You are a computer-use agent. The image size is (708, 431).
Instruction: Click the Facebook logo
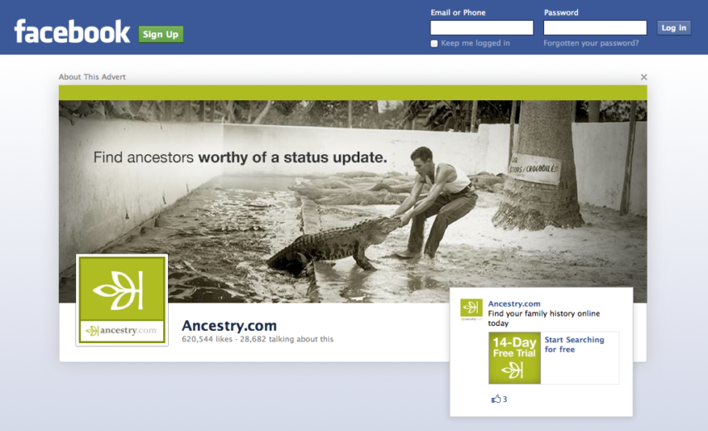pyautogui.click(x=72, y=31)
